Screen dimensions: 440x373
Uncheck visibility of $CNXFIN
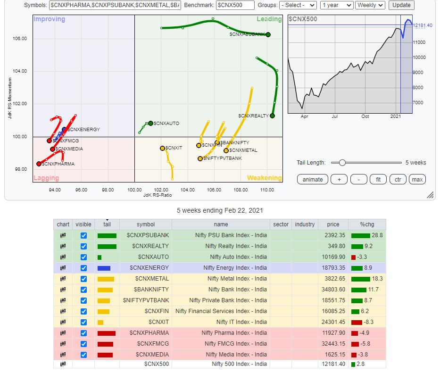(x=83, y=311)
